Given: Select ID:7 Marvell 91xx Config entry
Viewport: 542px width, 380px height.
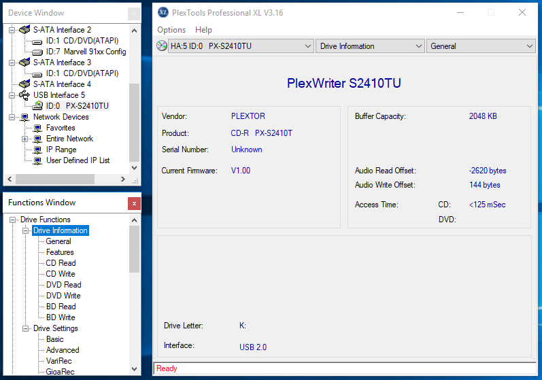Looking at the screenshot, I should pyautogui.click(x=86, y=52).
